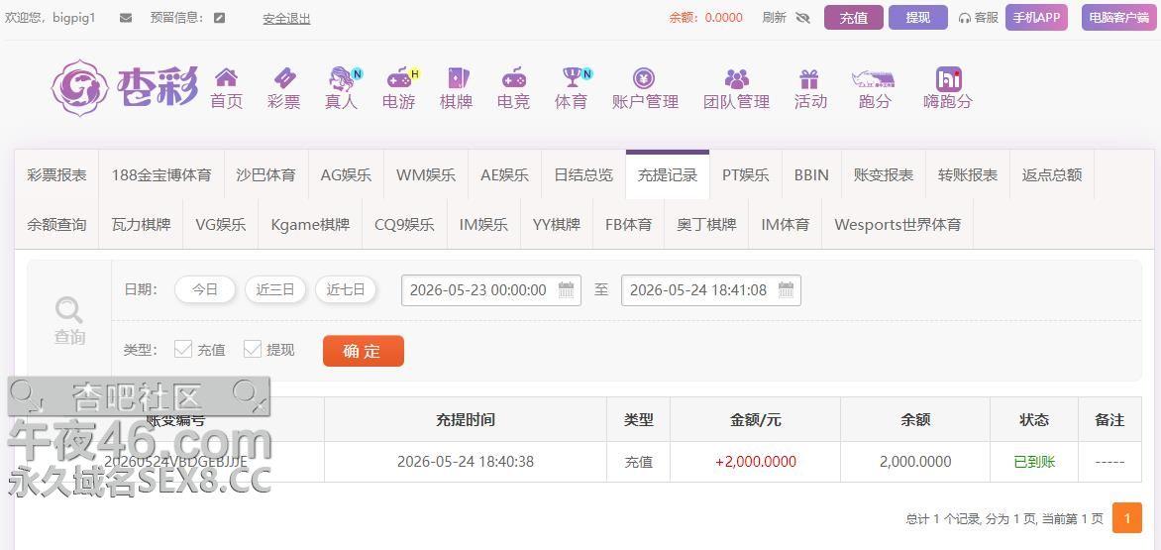Switch to the 188金宝博体育 tab
The image size is (1161, 550).
pos(161,175)
